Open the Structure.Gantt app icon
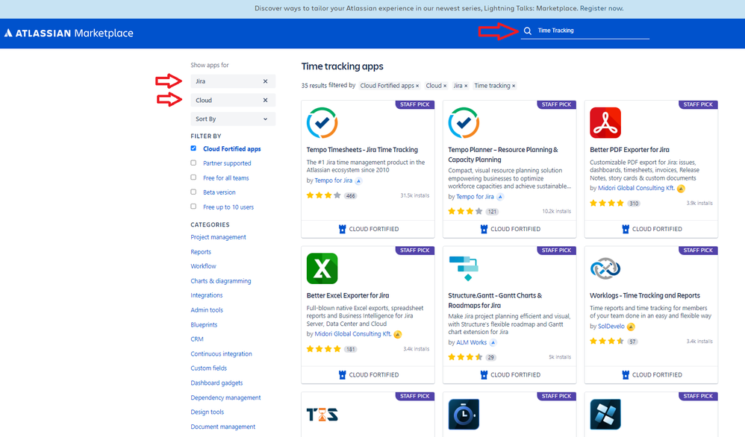 464,268
